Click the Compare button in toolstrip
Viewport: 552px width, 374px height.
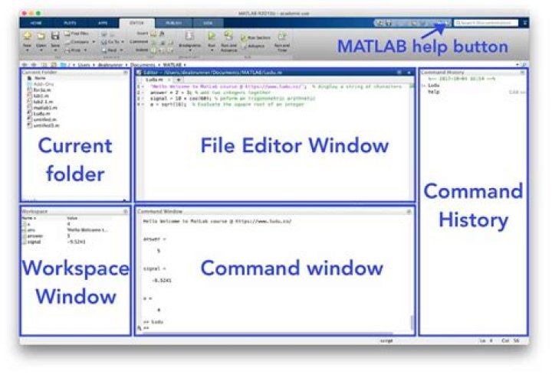click(77, 42)
